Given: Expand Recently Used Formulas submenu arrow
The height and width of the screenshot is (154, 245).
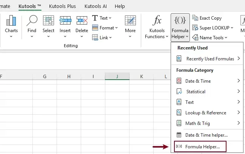Looking at the screenshot, I should pos(239,59).
